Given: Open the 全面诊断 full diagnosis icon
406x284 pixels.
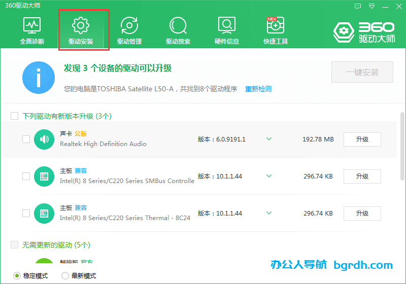Looking at the screenshot, I should coord(32,30).
